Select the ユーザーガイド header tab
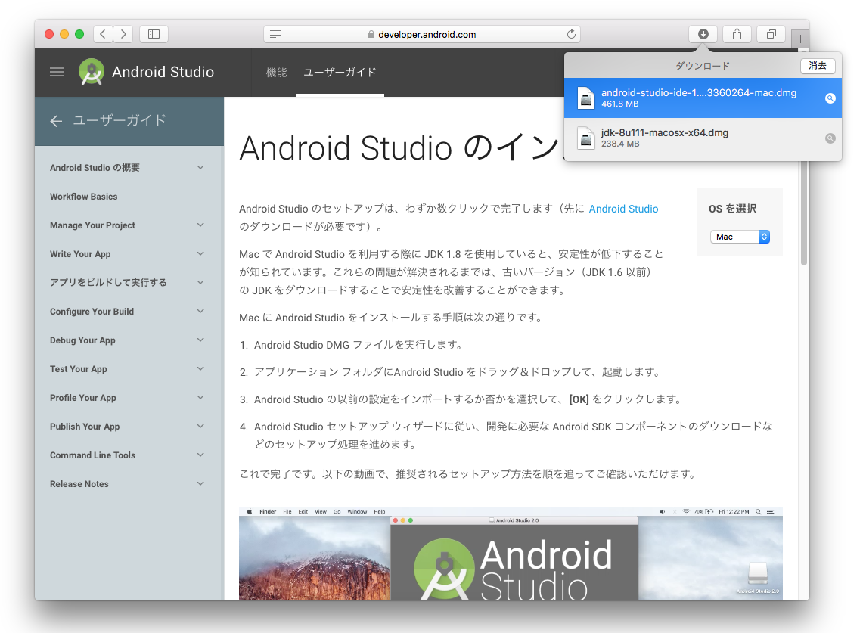 (340, 72)
